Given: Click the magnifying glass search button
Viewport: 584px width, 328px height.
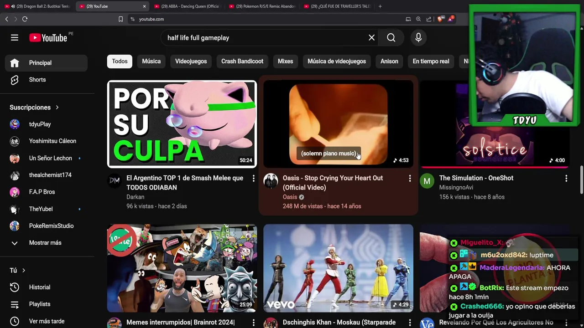Looking at the screenshot, I should [391, 38].
